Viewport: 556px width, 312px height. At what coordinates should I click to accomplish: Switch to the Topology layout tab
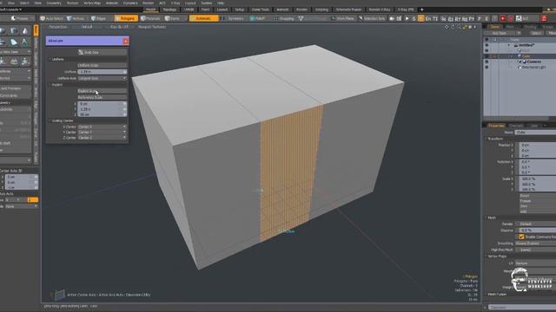(169, 10)
